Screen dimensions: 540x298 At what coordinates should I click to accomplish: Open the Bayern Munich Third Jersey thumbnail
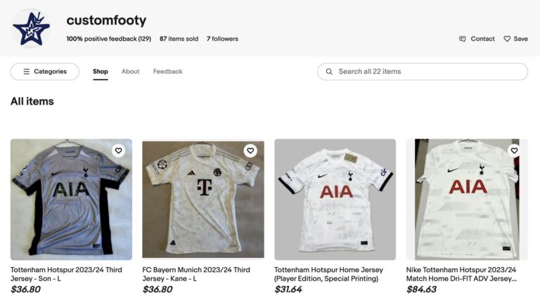pos(203,200)
